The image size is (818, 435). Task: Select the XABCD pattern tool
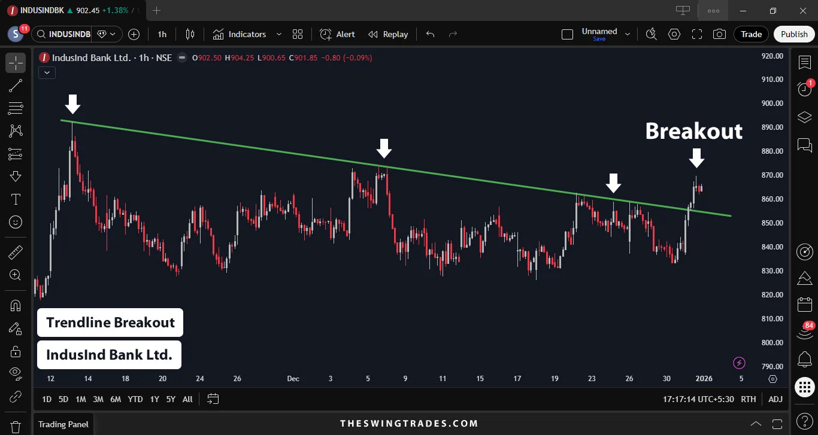click(16, 130)
